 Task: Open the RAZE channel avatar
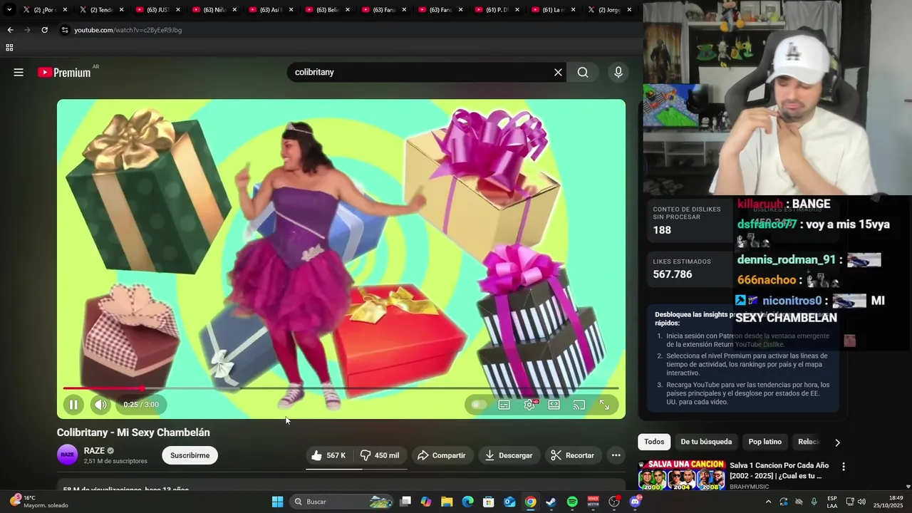point(67,455)
